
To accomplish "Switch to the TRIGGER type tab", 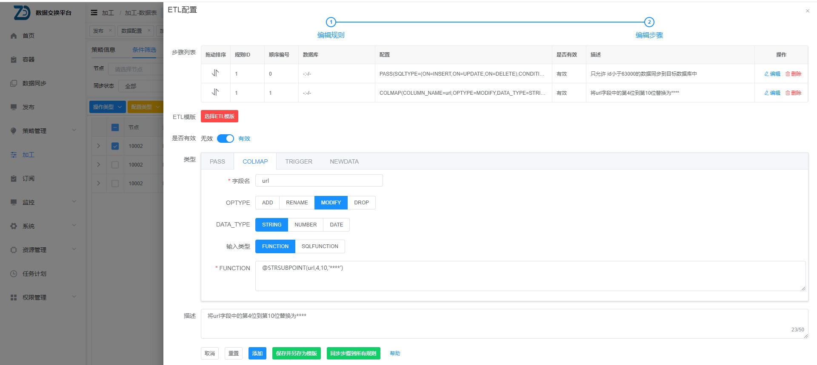I will [x=299, y=161].
